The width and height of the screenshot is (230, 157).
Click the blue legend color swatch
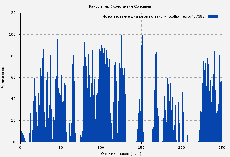pyautogui.click(x=213, y=16)
